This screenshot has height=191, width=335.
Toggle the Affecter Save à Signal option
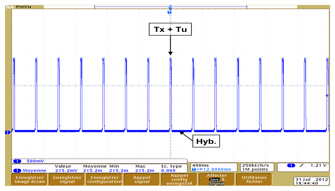217,179
